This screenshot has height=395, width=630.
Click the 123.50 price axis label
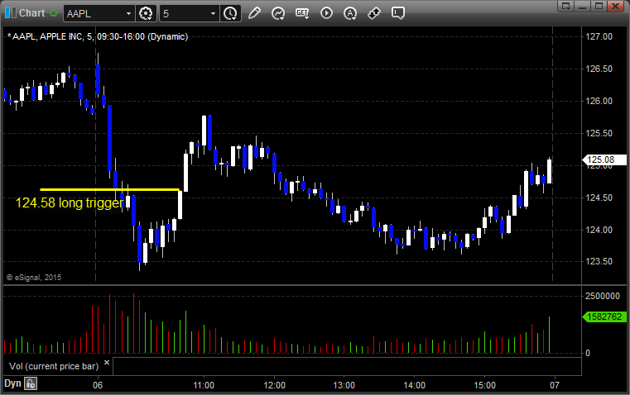[599, 261]
